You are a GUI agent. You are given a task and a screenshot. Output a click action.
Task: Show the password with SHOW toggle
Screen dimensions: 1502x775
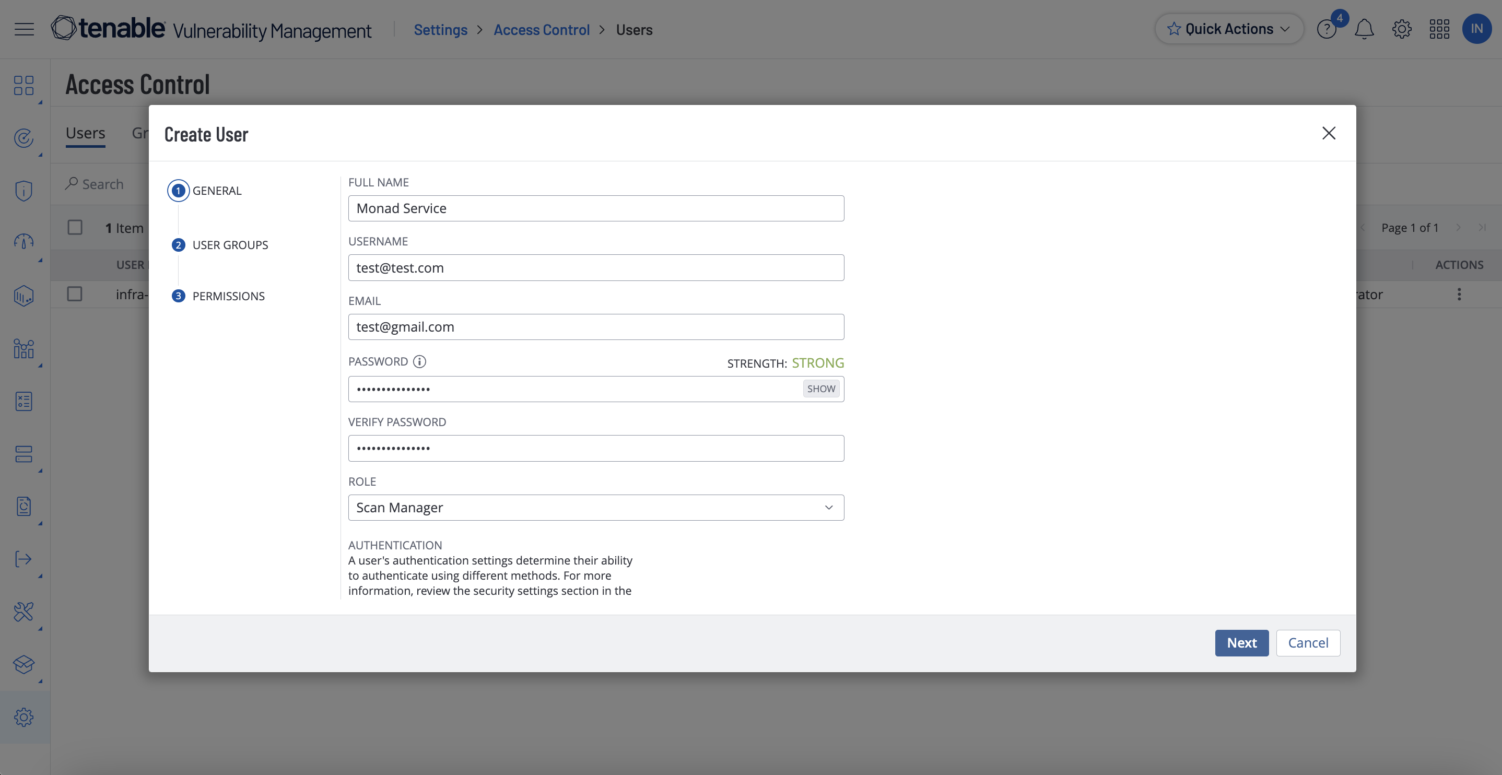[821, 389]
